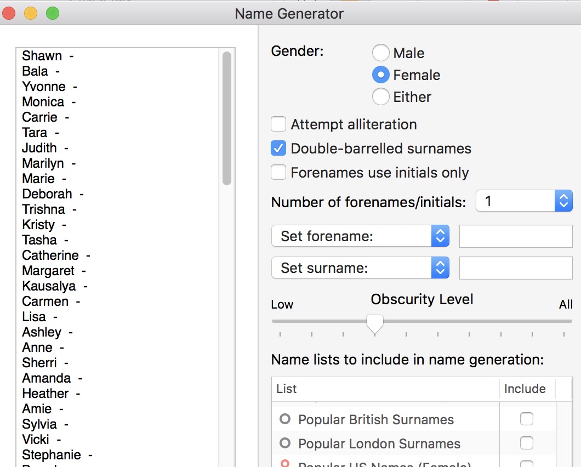581x467 pixels.
Task: Click the name list vertical scrollbar
Action: tap(226, 118)
